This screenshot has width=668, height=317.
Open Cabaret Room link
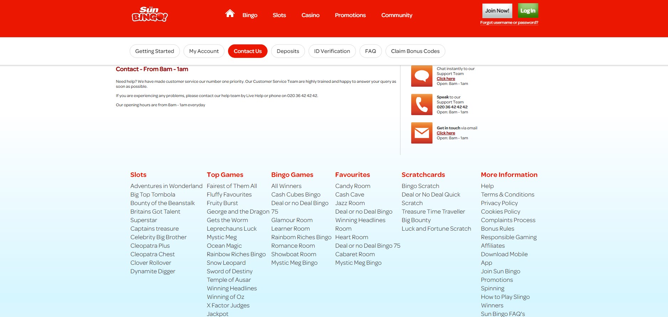tap(355, 254)
